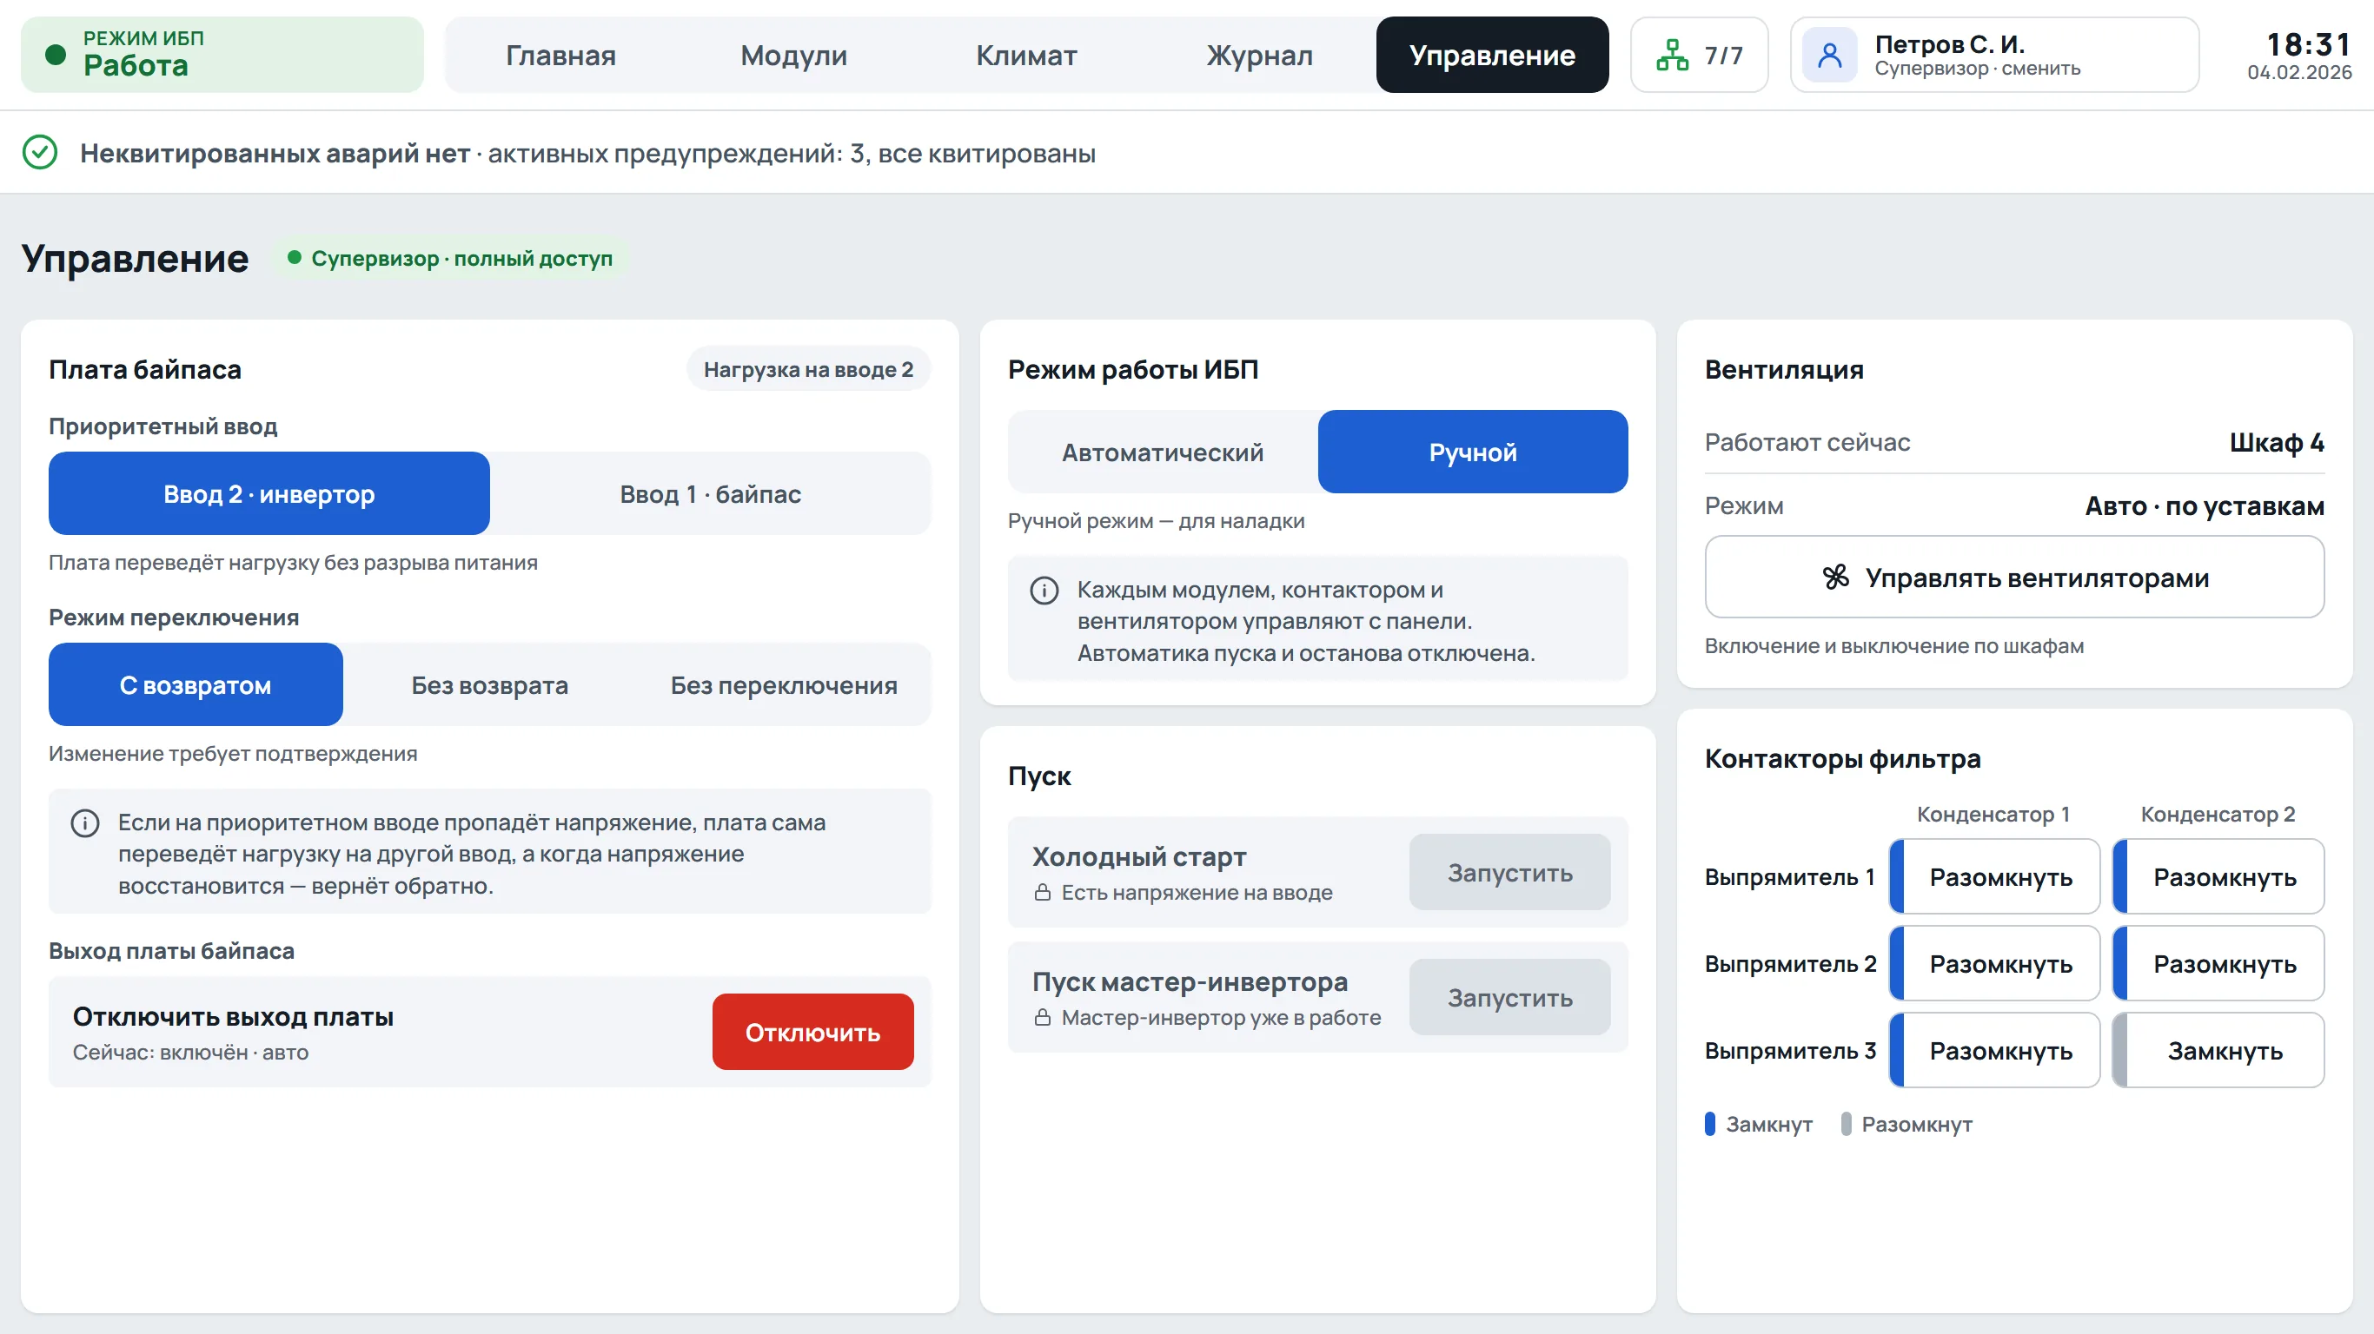The height and width of the screenshot is (1334, 2374).
Task: Open the Климат tab
Action: 1026,55
